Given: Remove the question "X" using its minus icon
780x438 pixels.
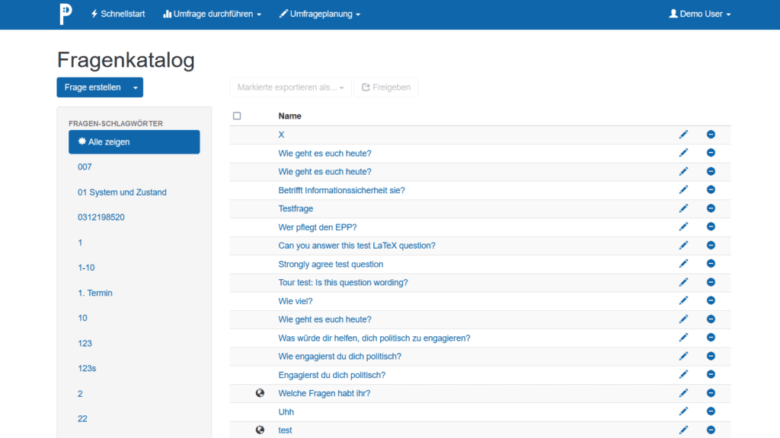Looking at the screenshot, I should (711, 134).
